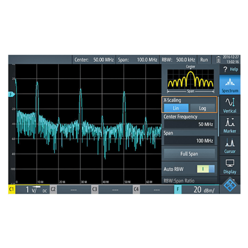
Task: Select the F spectrum channel label
Action: pos(178,189)
